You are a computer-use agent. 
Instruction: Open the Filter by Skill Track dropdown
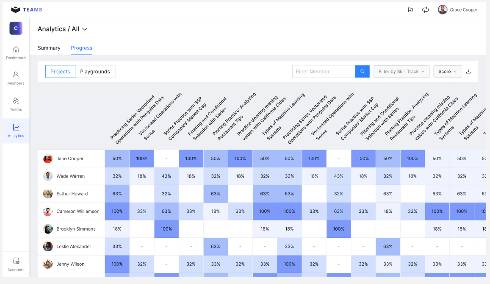(401, 71)
